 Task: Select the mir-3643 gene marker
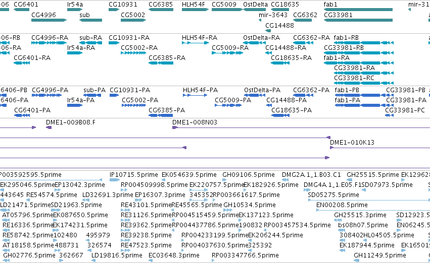coord(260,20)
